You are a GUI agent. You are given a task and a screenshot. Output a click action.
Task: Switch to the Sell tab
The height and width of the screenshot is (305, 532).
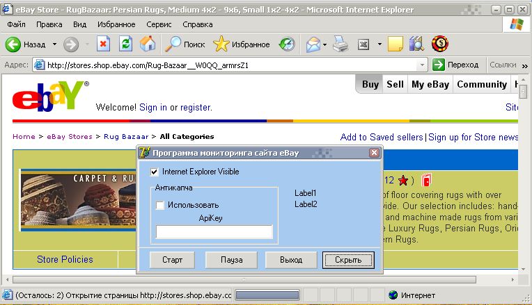pyautogui.click(x=395, y=84)
